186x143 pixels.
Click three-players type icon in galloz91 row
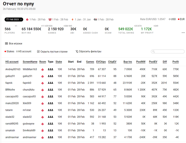pyautogui.click(x=50, y=76)
